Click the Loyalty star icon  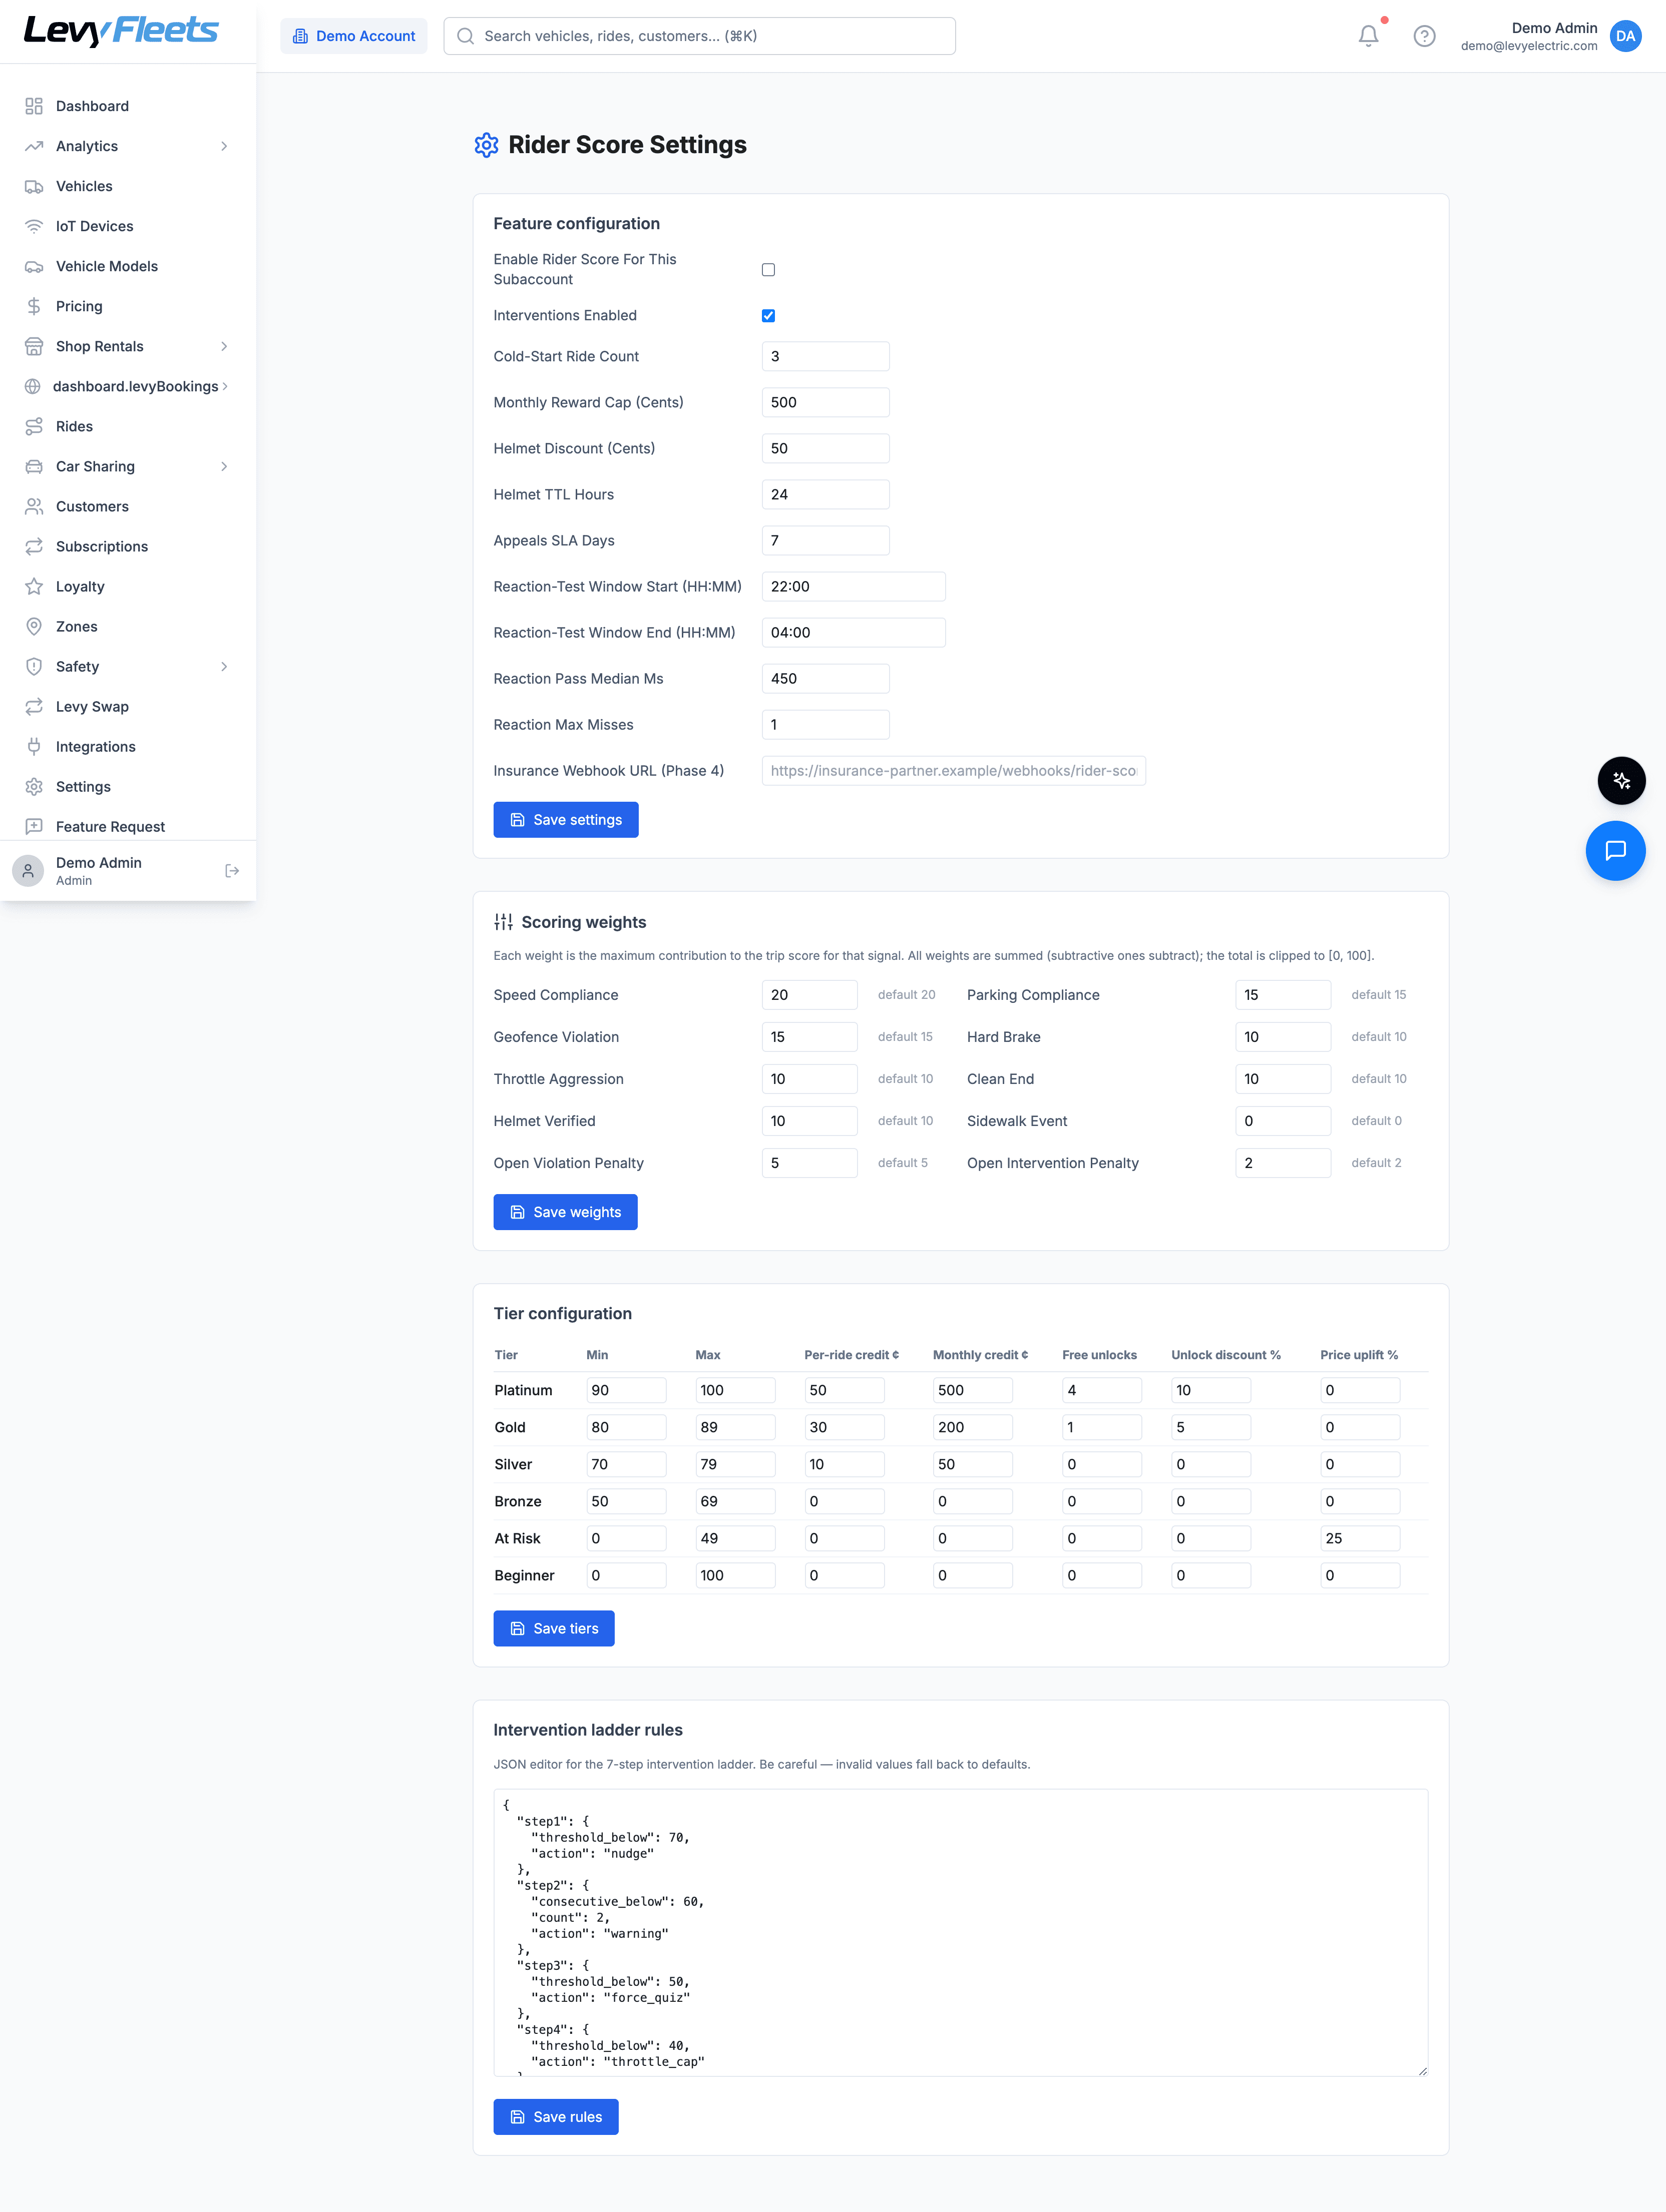pyautogui.click(x=34, y=586)
